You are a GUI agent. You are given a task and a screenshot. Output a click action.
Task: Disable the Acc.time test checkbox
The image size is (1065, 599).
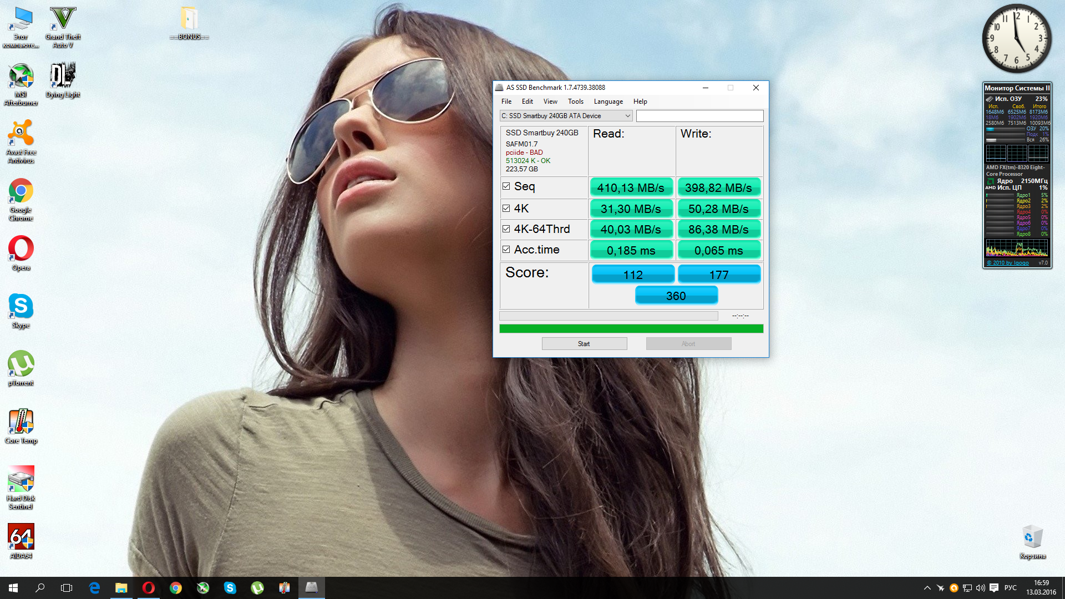(506, 250)
